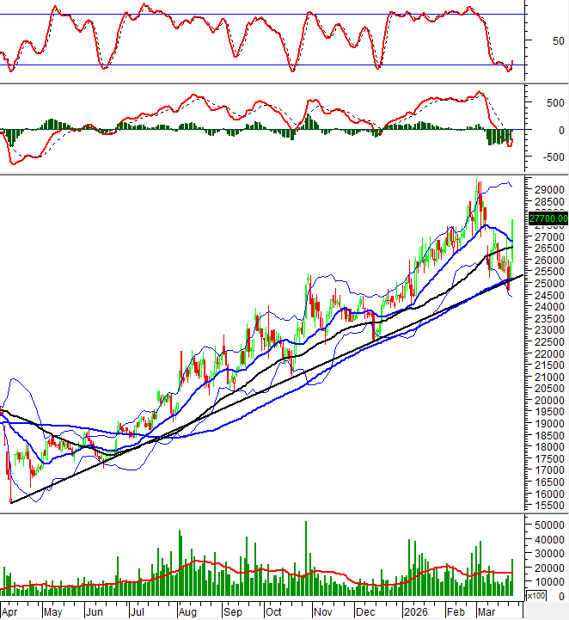Click the lowest candle wick in April
Viewport: 569px width, 620px height.
(9, 501)
